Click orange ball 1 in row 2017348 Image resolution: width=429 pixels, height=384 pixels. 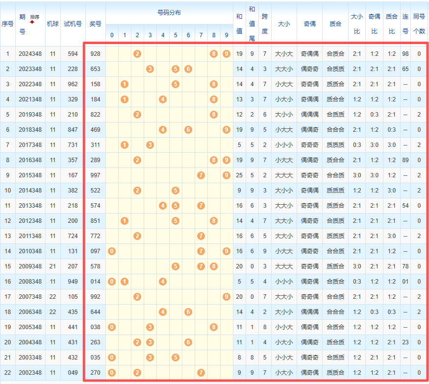pos(125,145)
